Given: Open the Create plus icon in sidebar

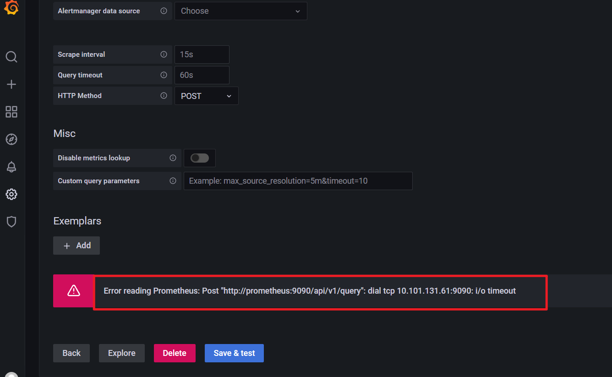Looking at the screenshot, I should click(11, 84).
